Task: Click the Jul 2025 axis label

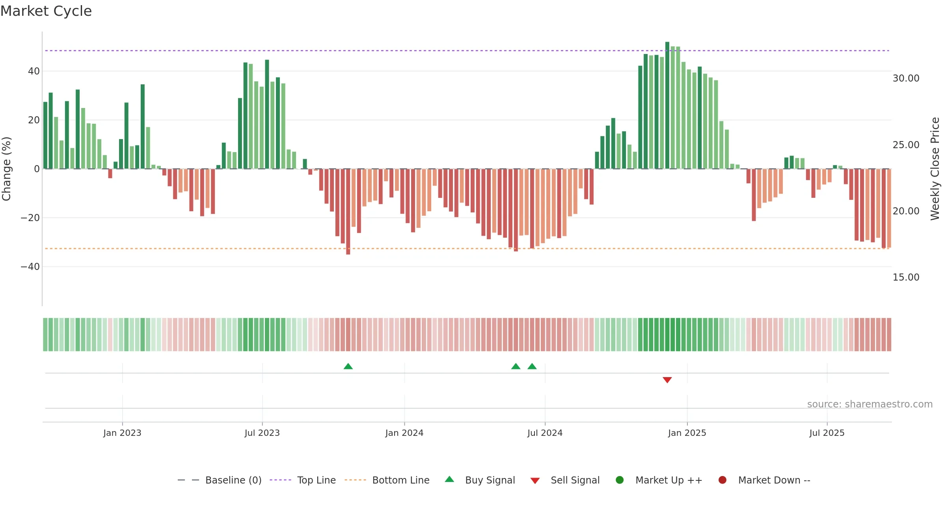Action: point(827,433)
